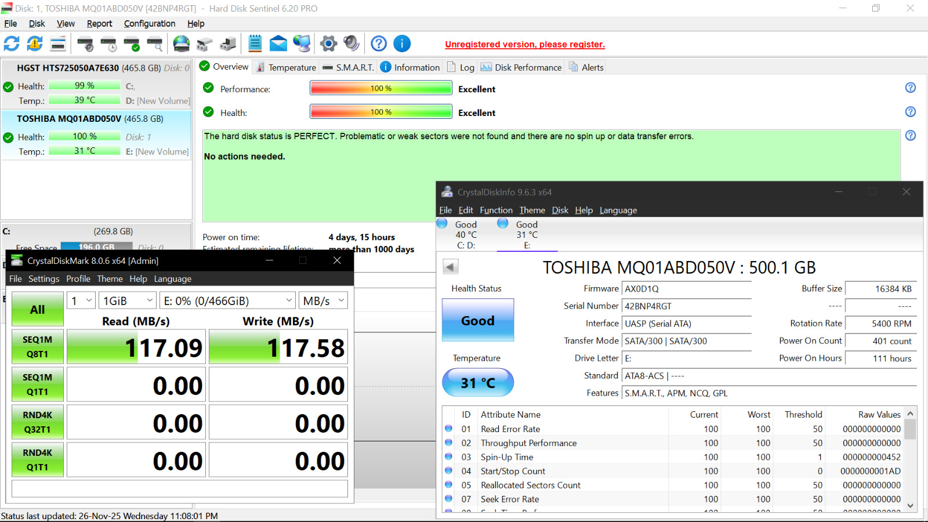Image resolution: width=928 pixels, height=522 pixels.
Task: Click the globe over disk toolbar icon
Action: (182, 43)
